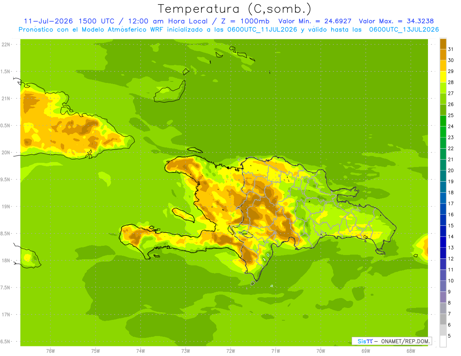
Task: Click the longitude label '71W'
Action: coord(275,351)
